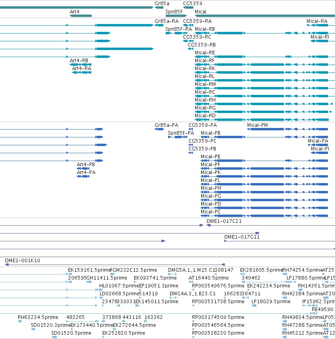Select the Mical-RL transcript label

tap(205, 76)
